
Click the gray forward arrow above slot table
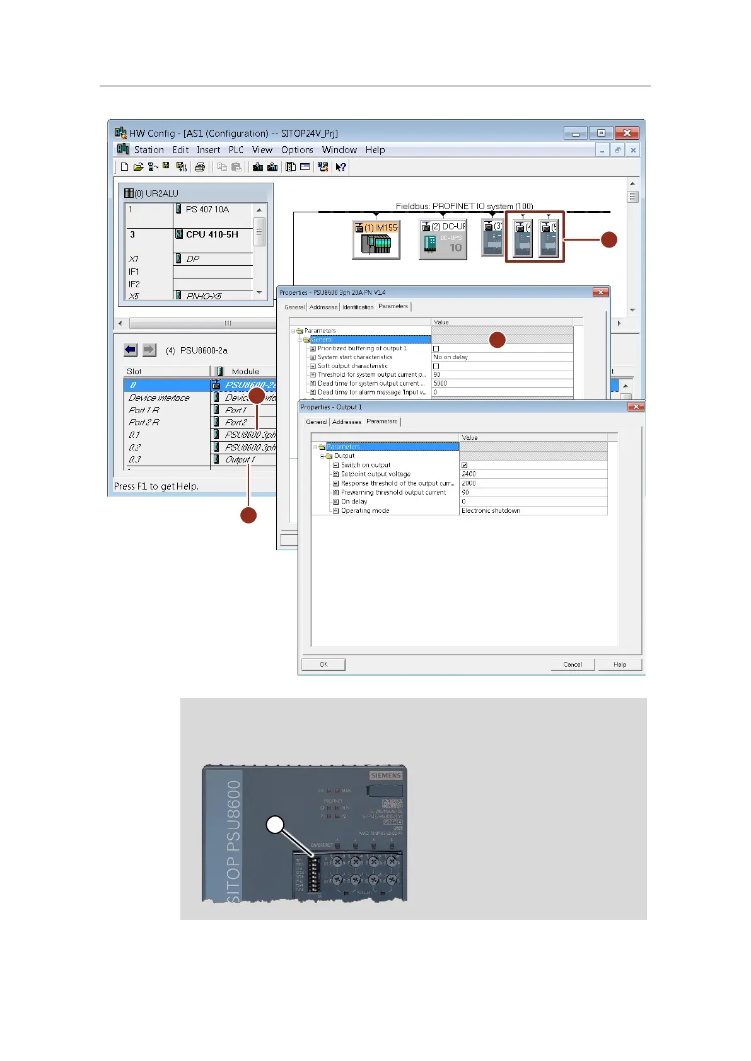[149, 350]
